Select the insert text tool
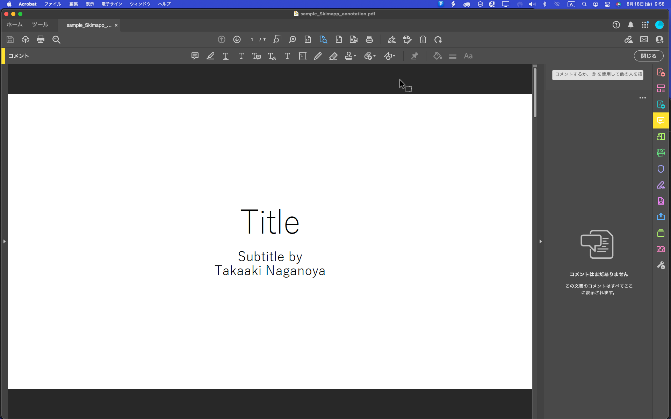The image size is (671, 419). (x=272, y=56)
